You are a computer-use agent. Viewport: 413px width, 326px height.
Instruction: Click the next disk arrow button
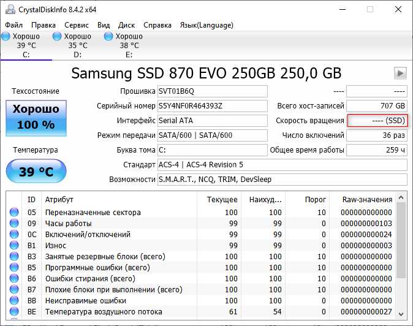pos(400,73)
